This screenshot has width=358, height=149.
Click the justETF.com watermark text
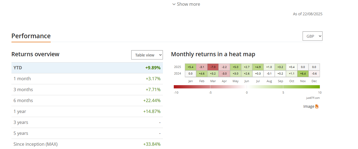(x=313, y=98)
